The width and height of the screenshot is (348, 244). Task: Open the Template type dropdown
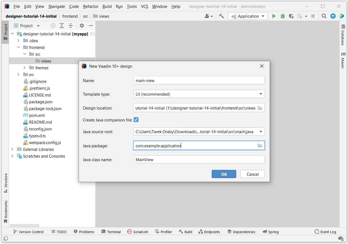(260, 94)
